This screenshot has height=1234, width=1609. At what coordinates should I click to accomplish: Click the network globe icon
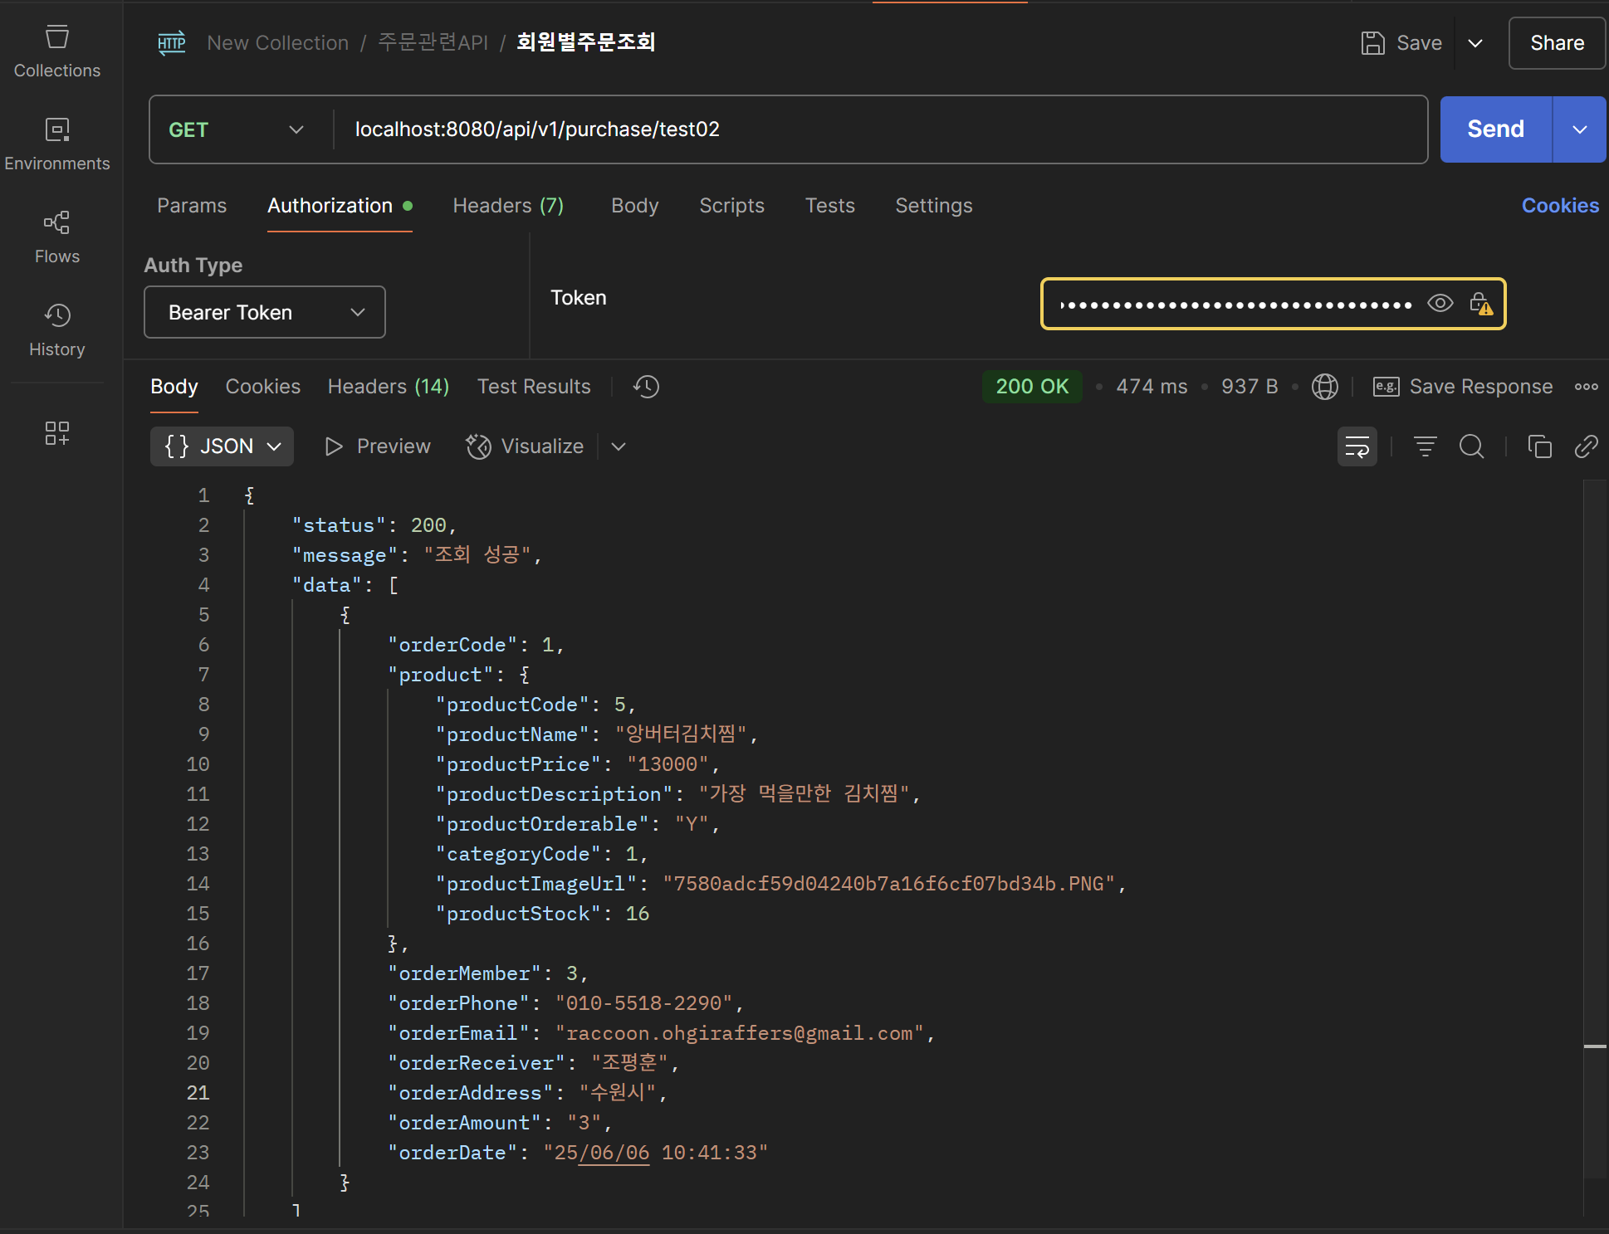pyautogui.click(x=1324, y=387)
